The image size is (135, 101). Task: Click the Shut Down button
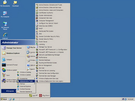44,95
